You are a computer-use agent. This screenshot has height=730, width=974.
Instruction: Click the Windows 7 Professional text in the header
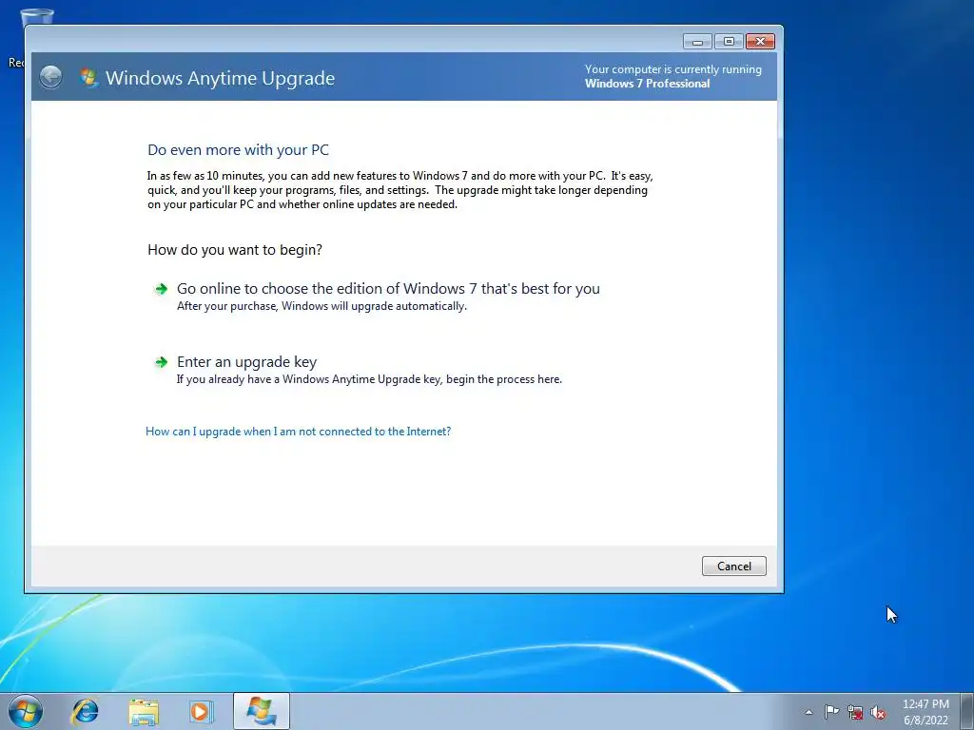(x=647, y=84)
